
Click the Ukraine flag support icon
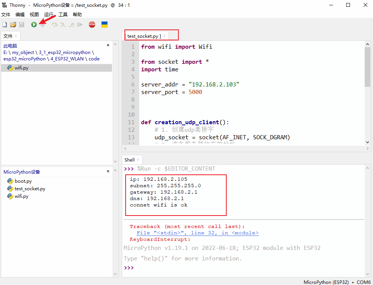coord(104,25)
